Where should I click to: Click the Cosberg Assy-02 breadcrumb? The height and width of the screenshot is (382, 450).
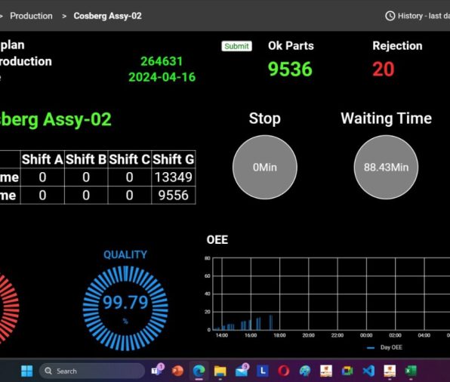(x=108, y=16)
